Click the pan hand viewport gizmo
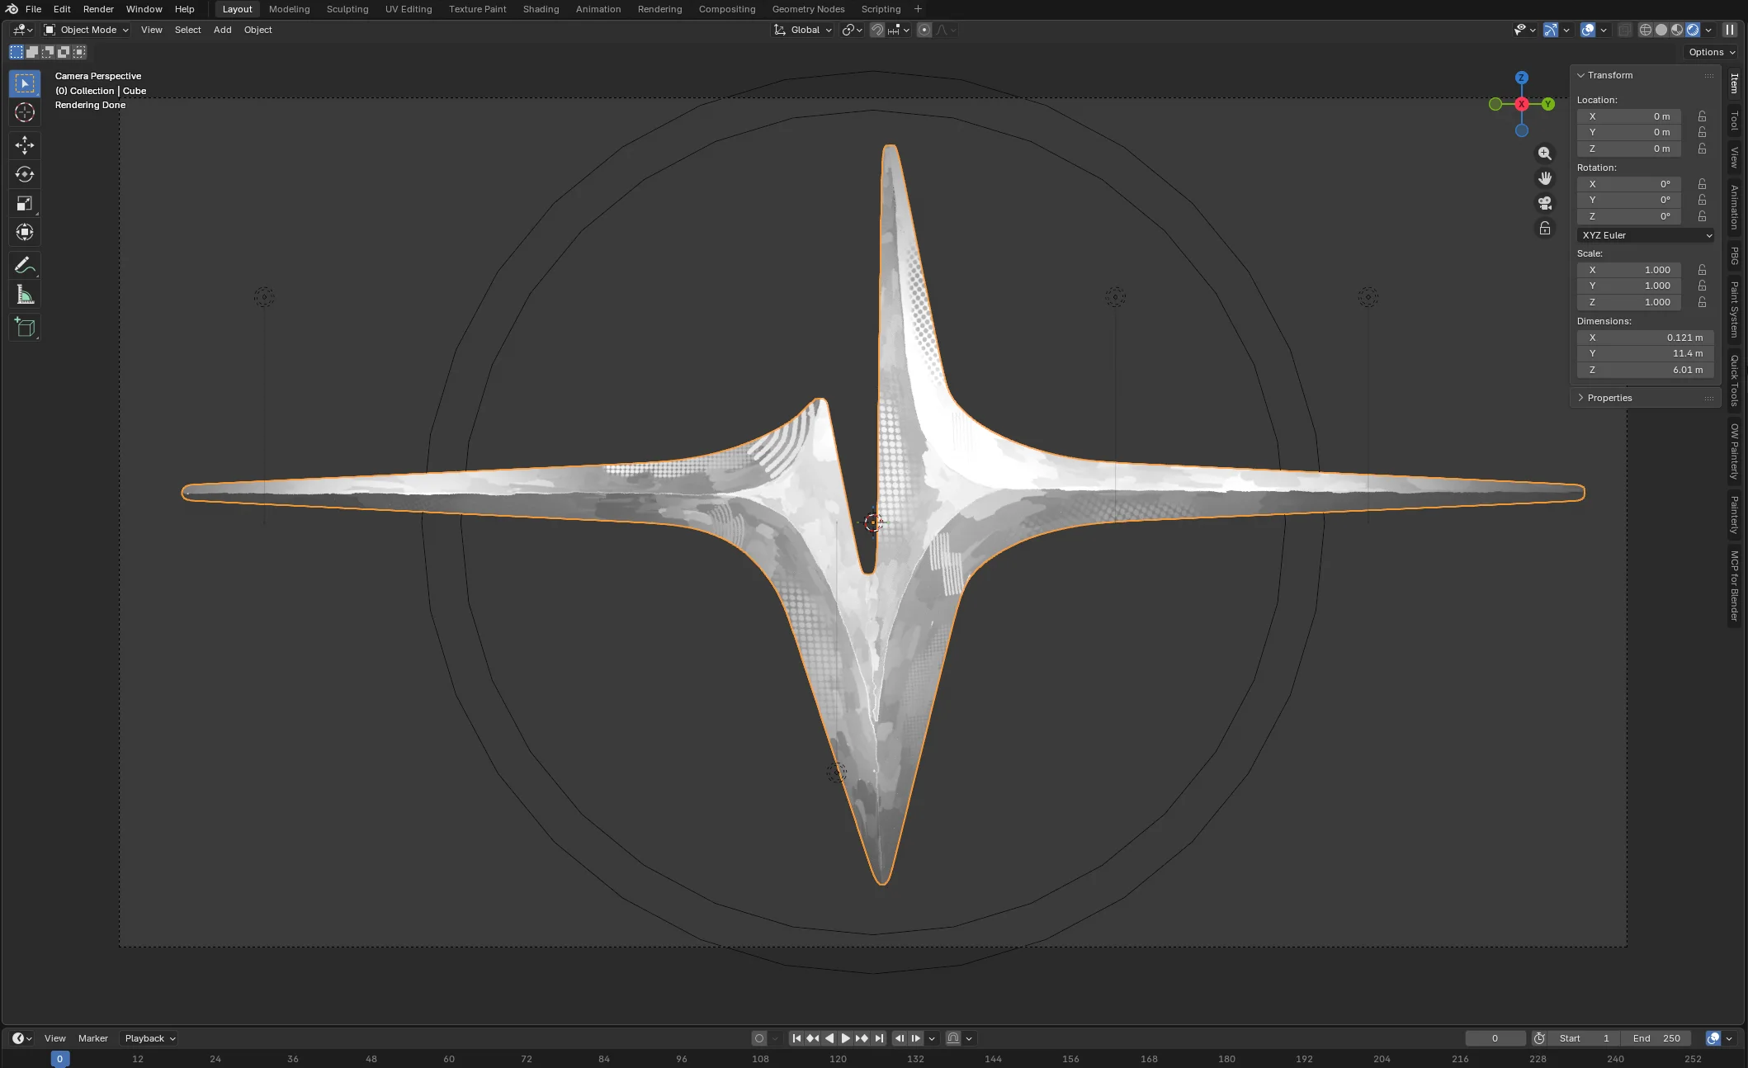 1545,178
